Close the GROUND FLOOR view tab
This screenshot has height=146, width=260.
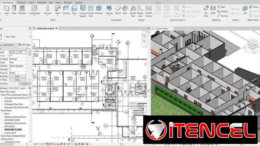tap(56, 28)
